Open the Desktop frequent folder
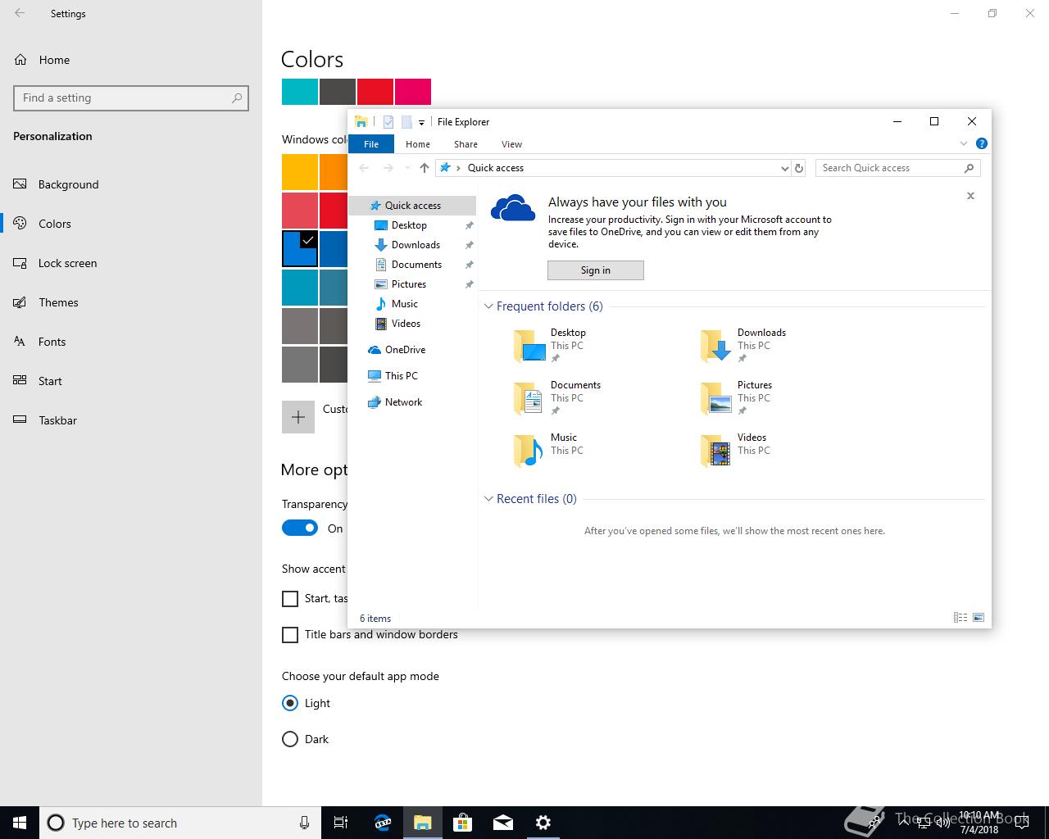 (x=551, y=346)
